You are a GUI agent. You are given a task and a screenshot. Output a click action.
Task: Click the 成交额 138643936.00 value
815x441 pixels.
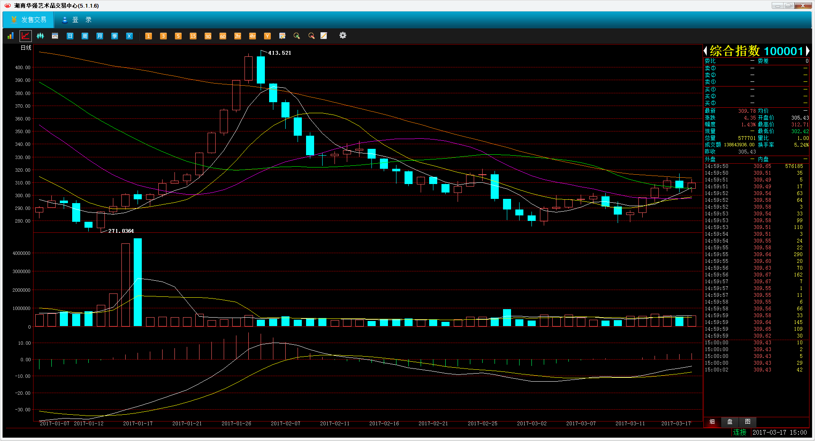point(739,145)
